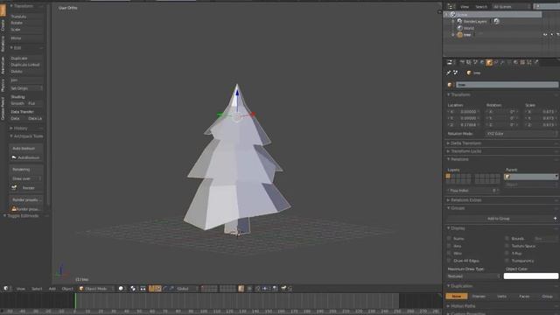Open the Set Origin dropdown

[26, 88]
